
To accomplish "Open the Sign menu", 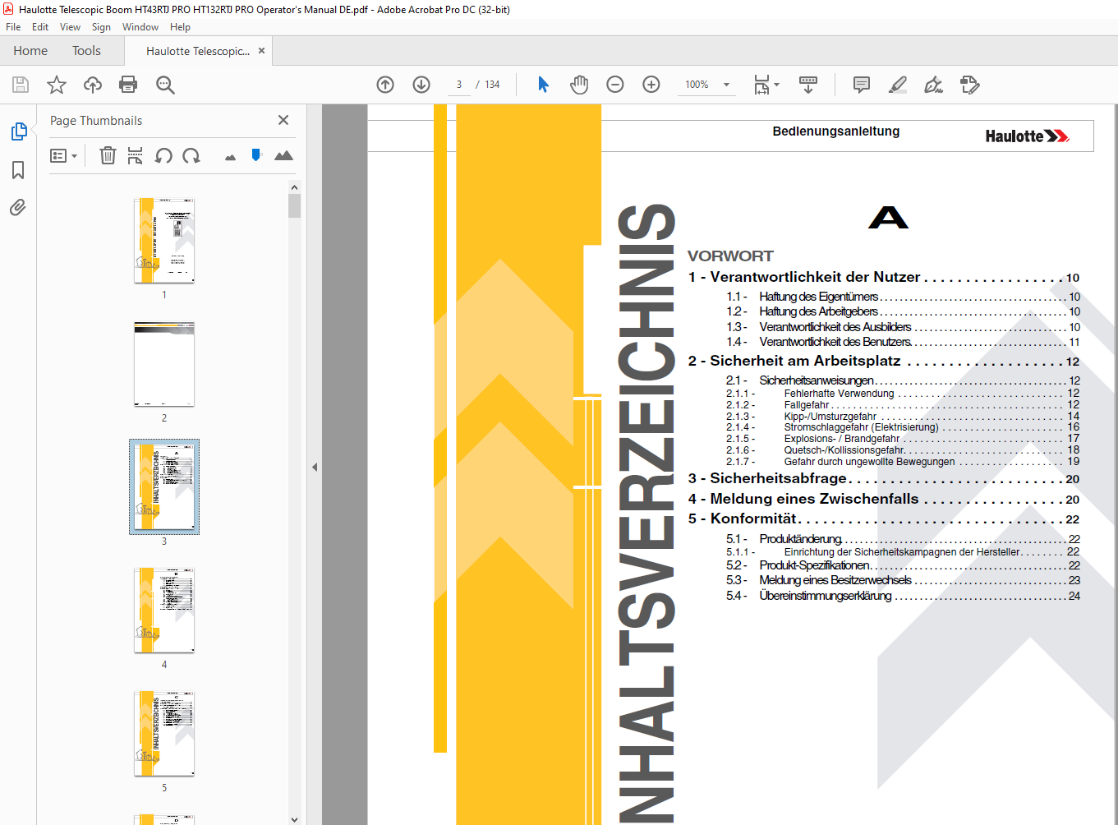I will [x=101, y=27].
